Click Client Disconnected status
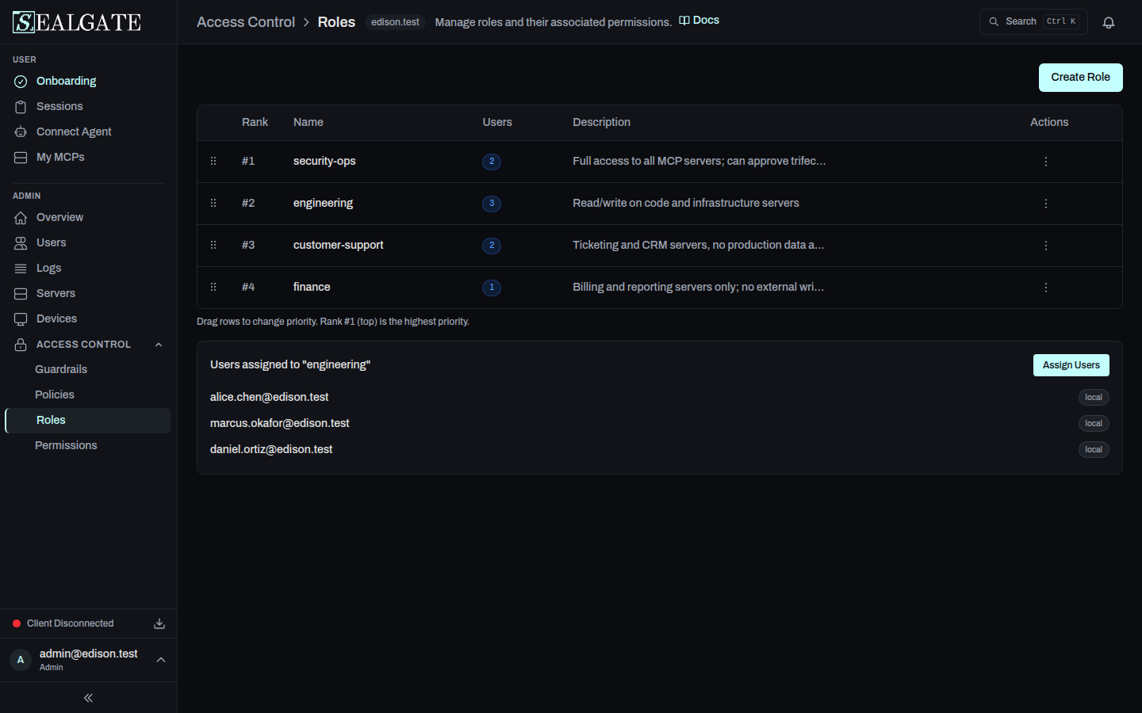The width and height of the screenshot is (1142, 713). 70,623
